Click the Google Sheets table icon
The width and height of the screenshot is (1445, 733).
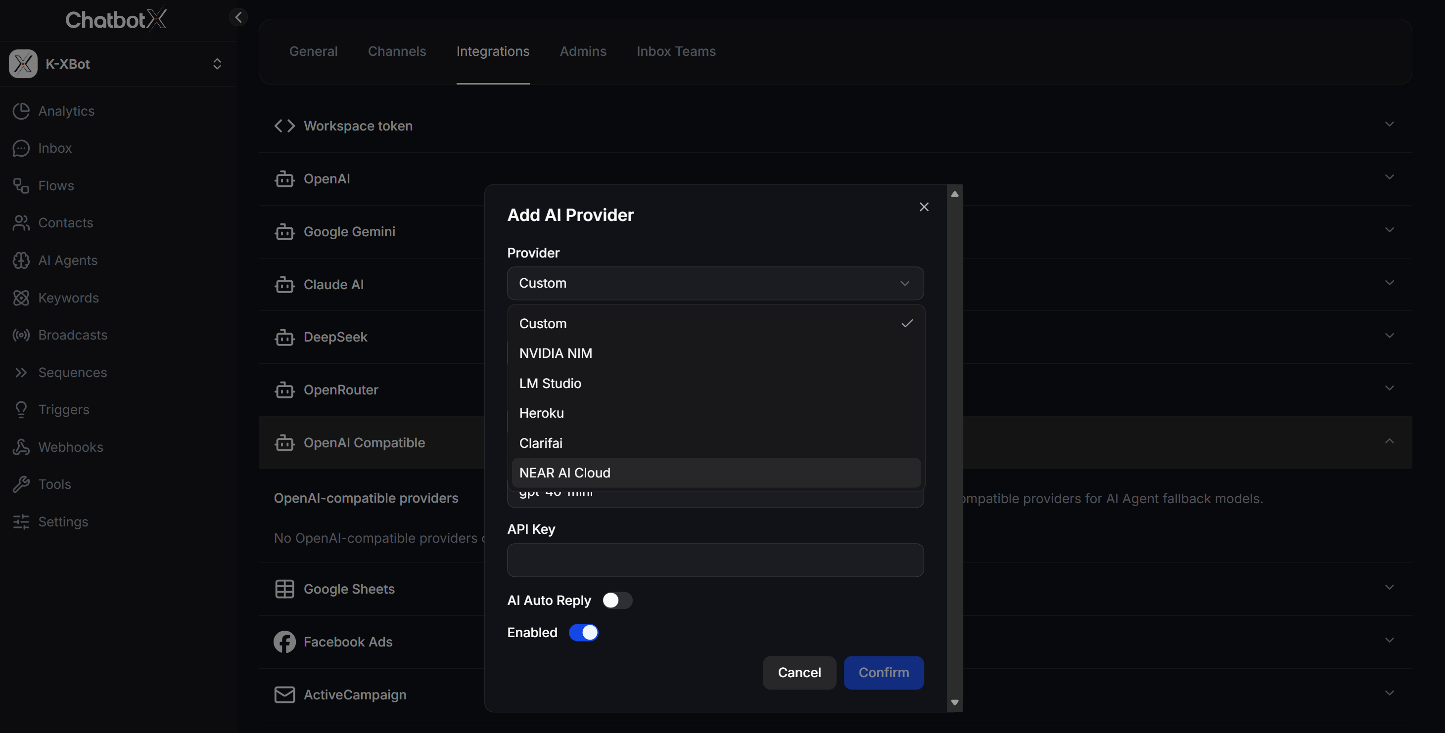pos(284,589)
